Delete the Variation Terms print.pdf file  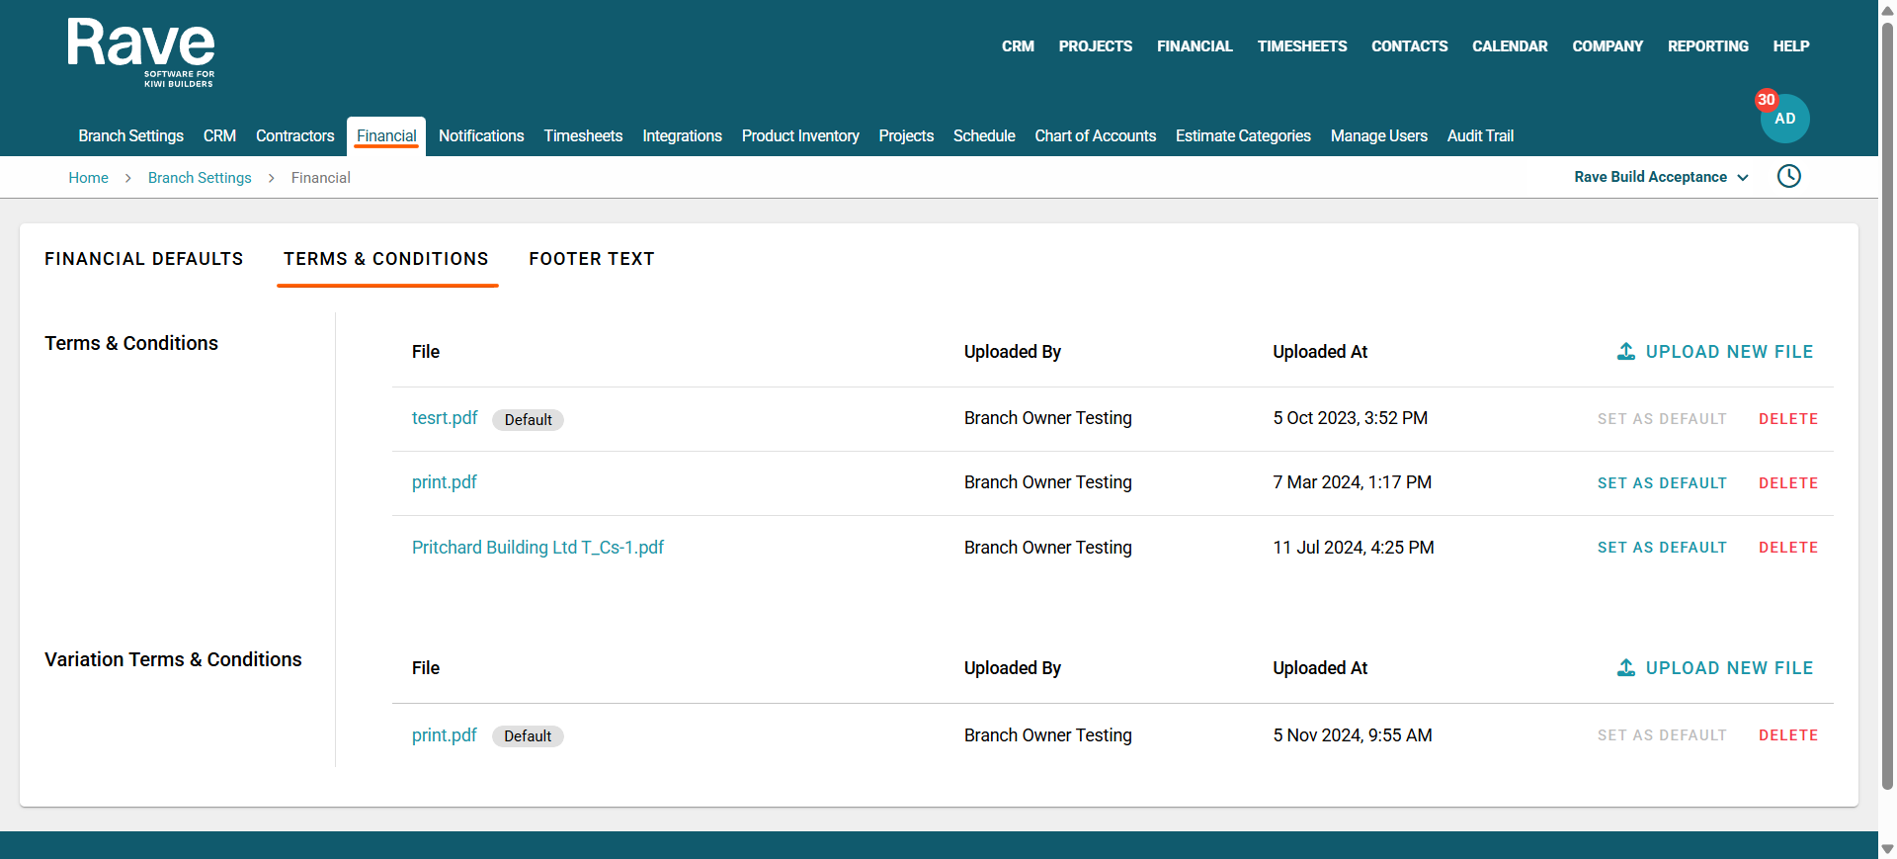1787,735
